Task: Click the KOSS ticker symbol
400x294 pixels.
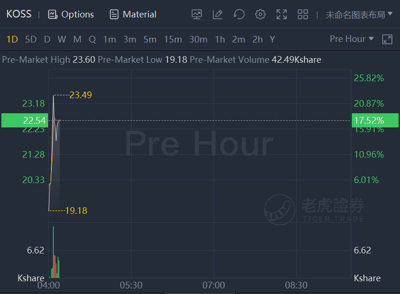Action: click(19, 14)
